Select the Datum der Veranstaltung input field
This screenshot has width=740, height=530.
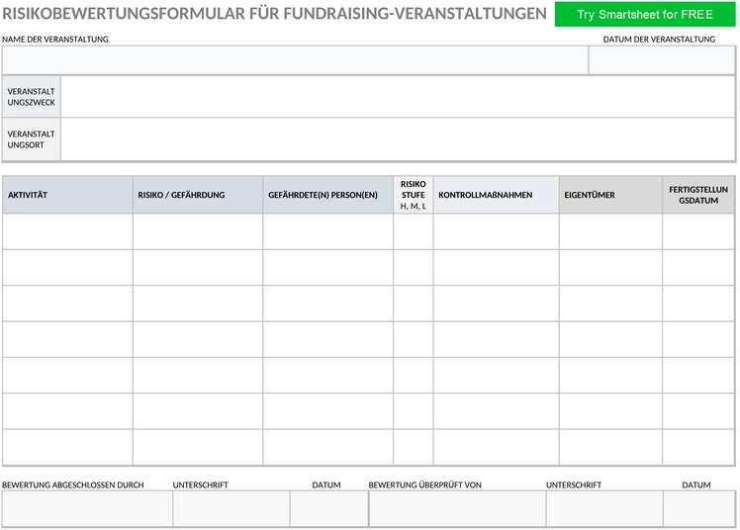point(662,60)
